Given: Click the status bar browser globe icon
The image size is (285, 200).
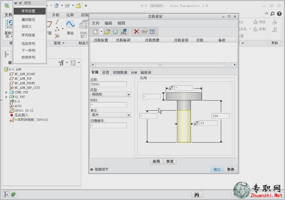Looking at the screenshot, I should [x=13, y=195].
